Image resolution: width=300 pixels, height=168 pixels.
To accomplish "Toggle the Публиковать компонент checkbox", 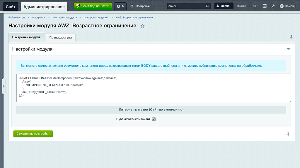I will point(154,119).
